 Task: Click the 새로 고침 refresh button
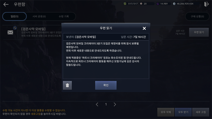click(201, 112)
